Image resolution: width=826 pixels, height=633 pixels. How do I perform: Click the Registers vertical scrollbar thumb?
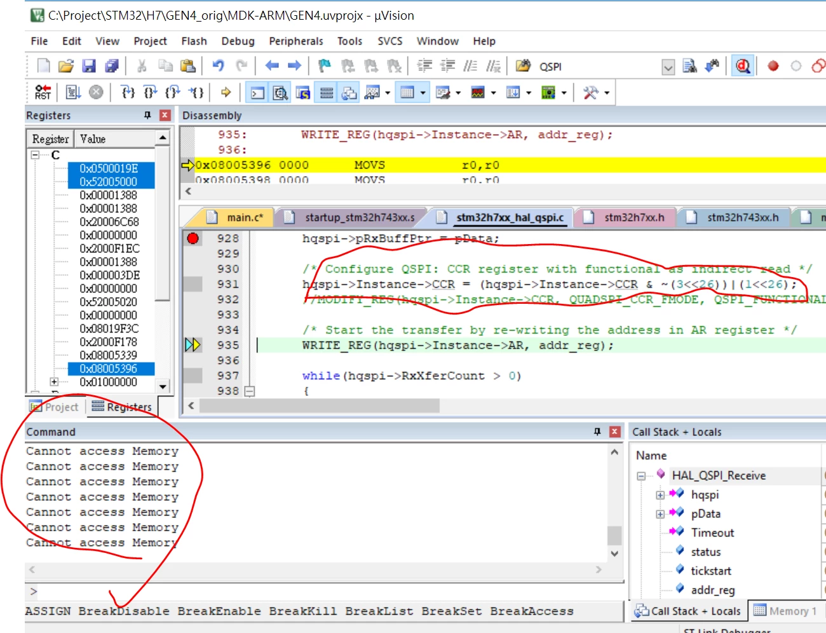pos(163,222)
